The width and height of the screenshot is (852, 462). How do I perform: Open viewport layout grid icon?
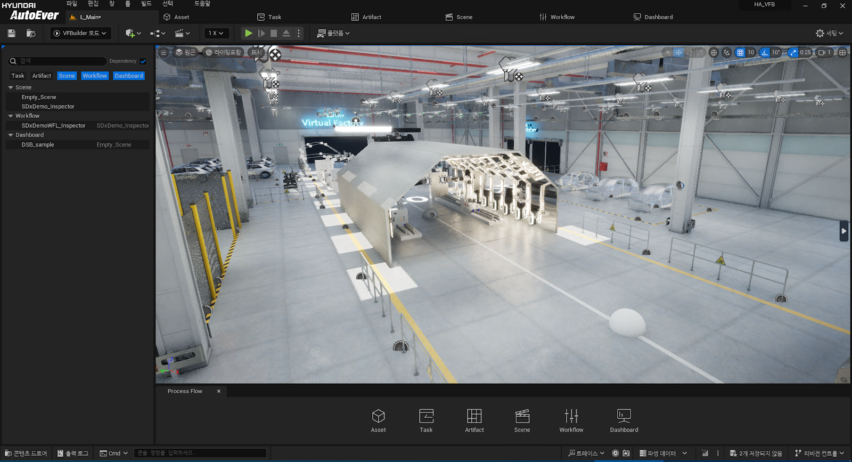coord(842,52)
